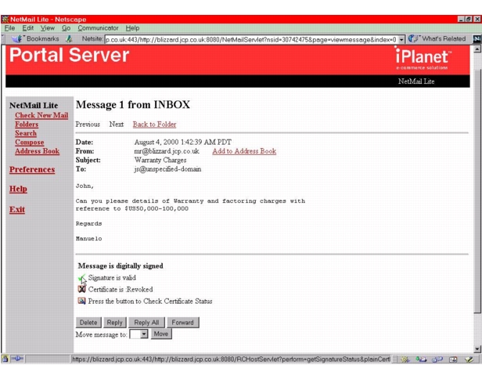This screenshot has width=482, height=365.
Task: Open the View menu
Action: tap(47, 28)
